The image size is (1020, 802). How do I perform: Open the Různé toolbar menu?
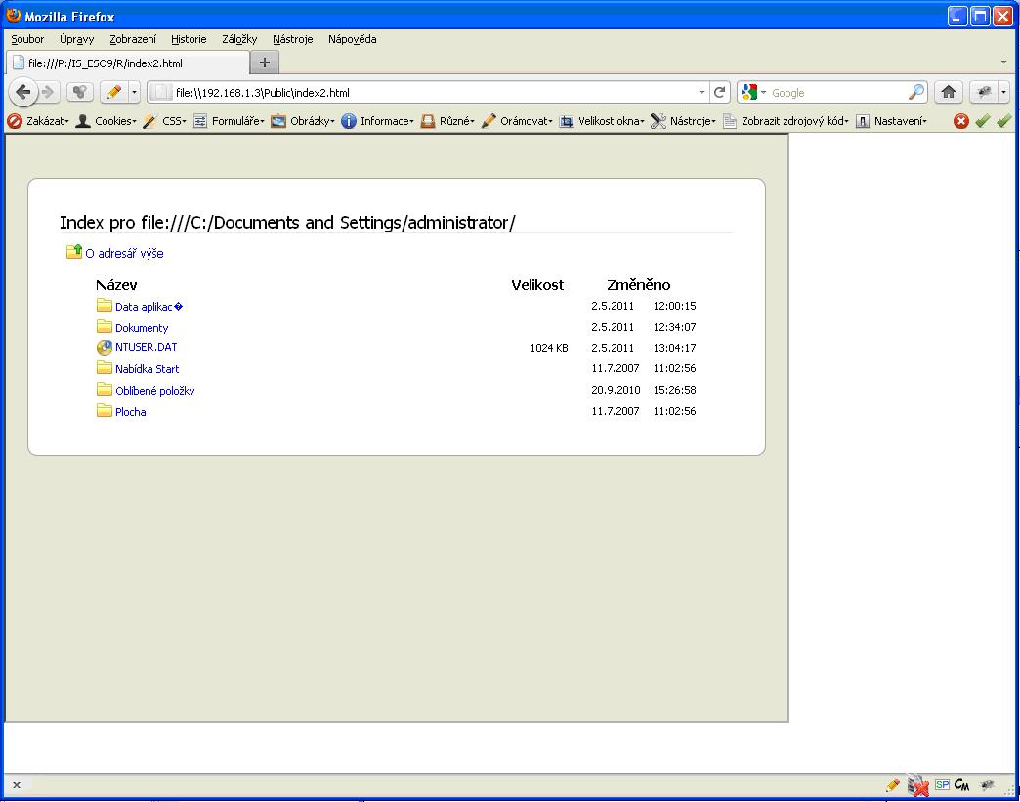point(446,121)
